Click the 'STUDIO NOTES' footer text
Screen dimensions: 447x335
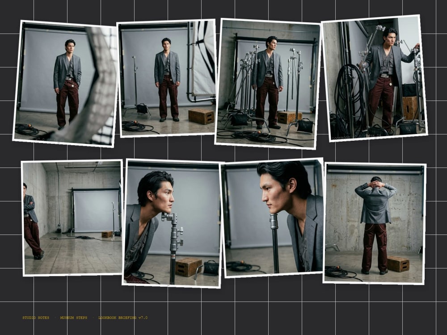36,318
